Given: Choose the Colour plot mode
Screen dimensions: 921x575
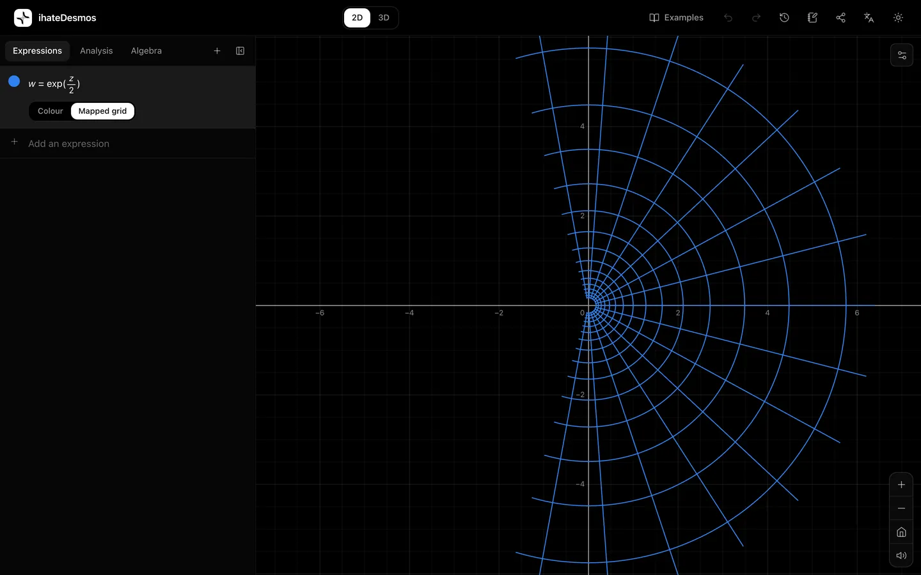Looking at the screenshot, I should click(x=50, y=111).
